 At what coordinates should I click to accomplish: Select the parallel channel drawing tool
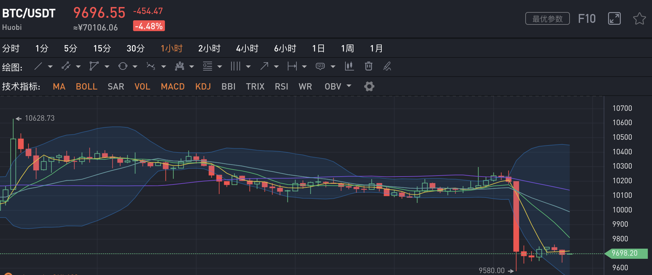66,66
